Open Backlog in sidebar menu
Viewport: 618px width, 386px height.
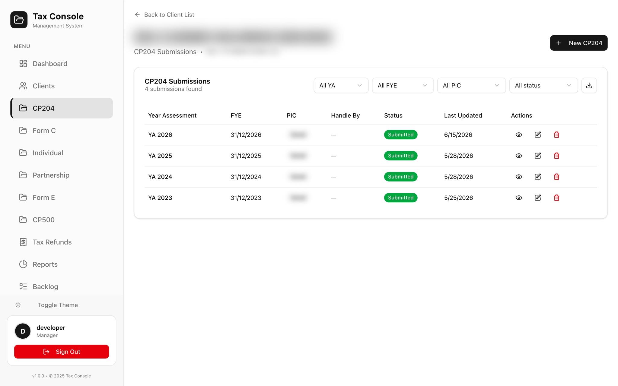[x=62, y=287]
